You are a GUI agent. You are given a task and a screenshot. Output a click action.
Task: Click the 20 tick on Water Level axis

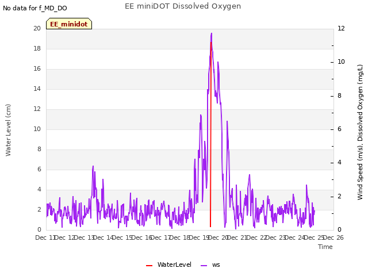37,28
